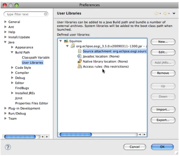Viewport: 179px width, 156px height.
Task: Click the Import... button
Action: [x=163, y=110]
